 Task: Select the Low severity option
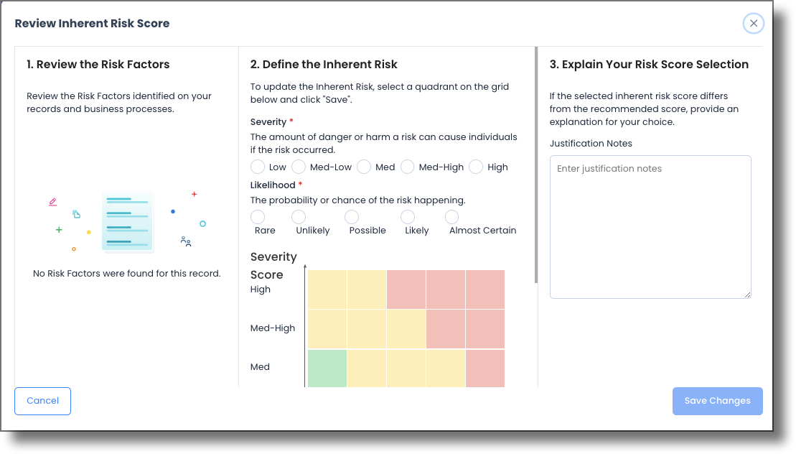258,166
